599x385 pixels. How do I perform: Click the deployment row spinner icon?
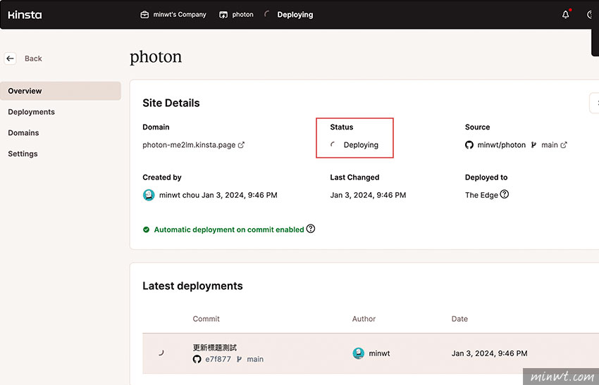[161, 353]
